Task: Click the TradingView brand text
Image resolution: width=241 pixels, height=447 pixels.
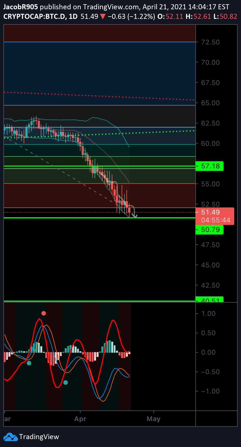Action: coord(39,437)
